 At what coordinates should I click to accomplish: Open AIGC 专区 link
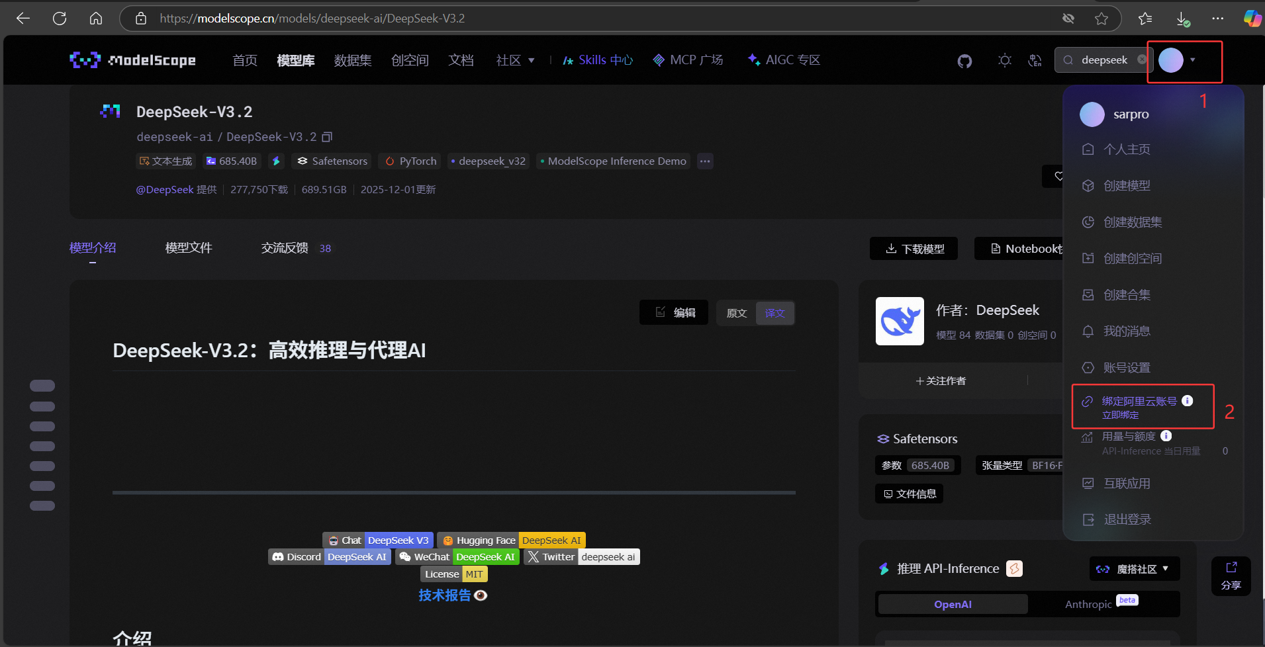(x=784, y=60)
